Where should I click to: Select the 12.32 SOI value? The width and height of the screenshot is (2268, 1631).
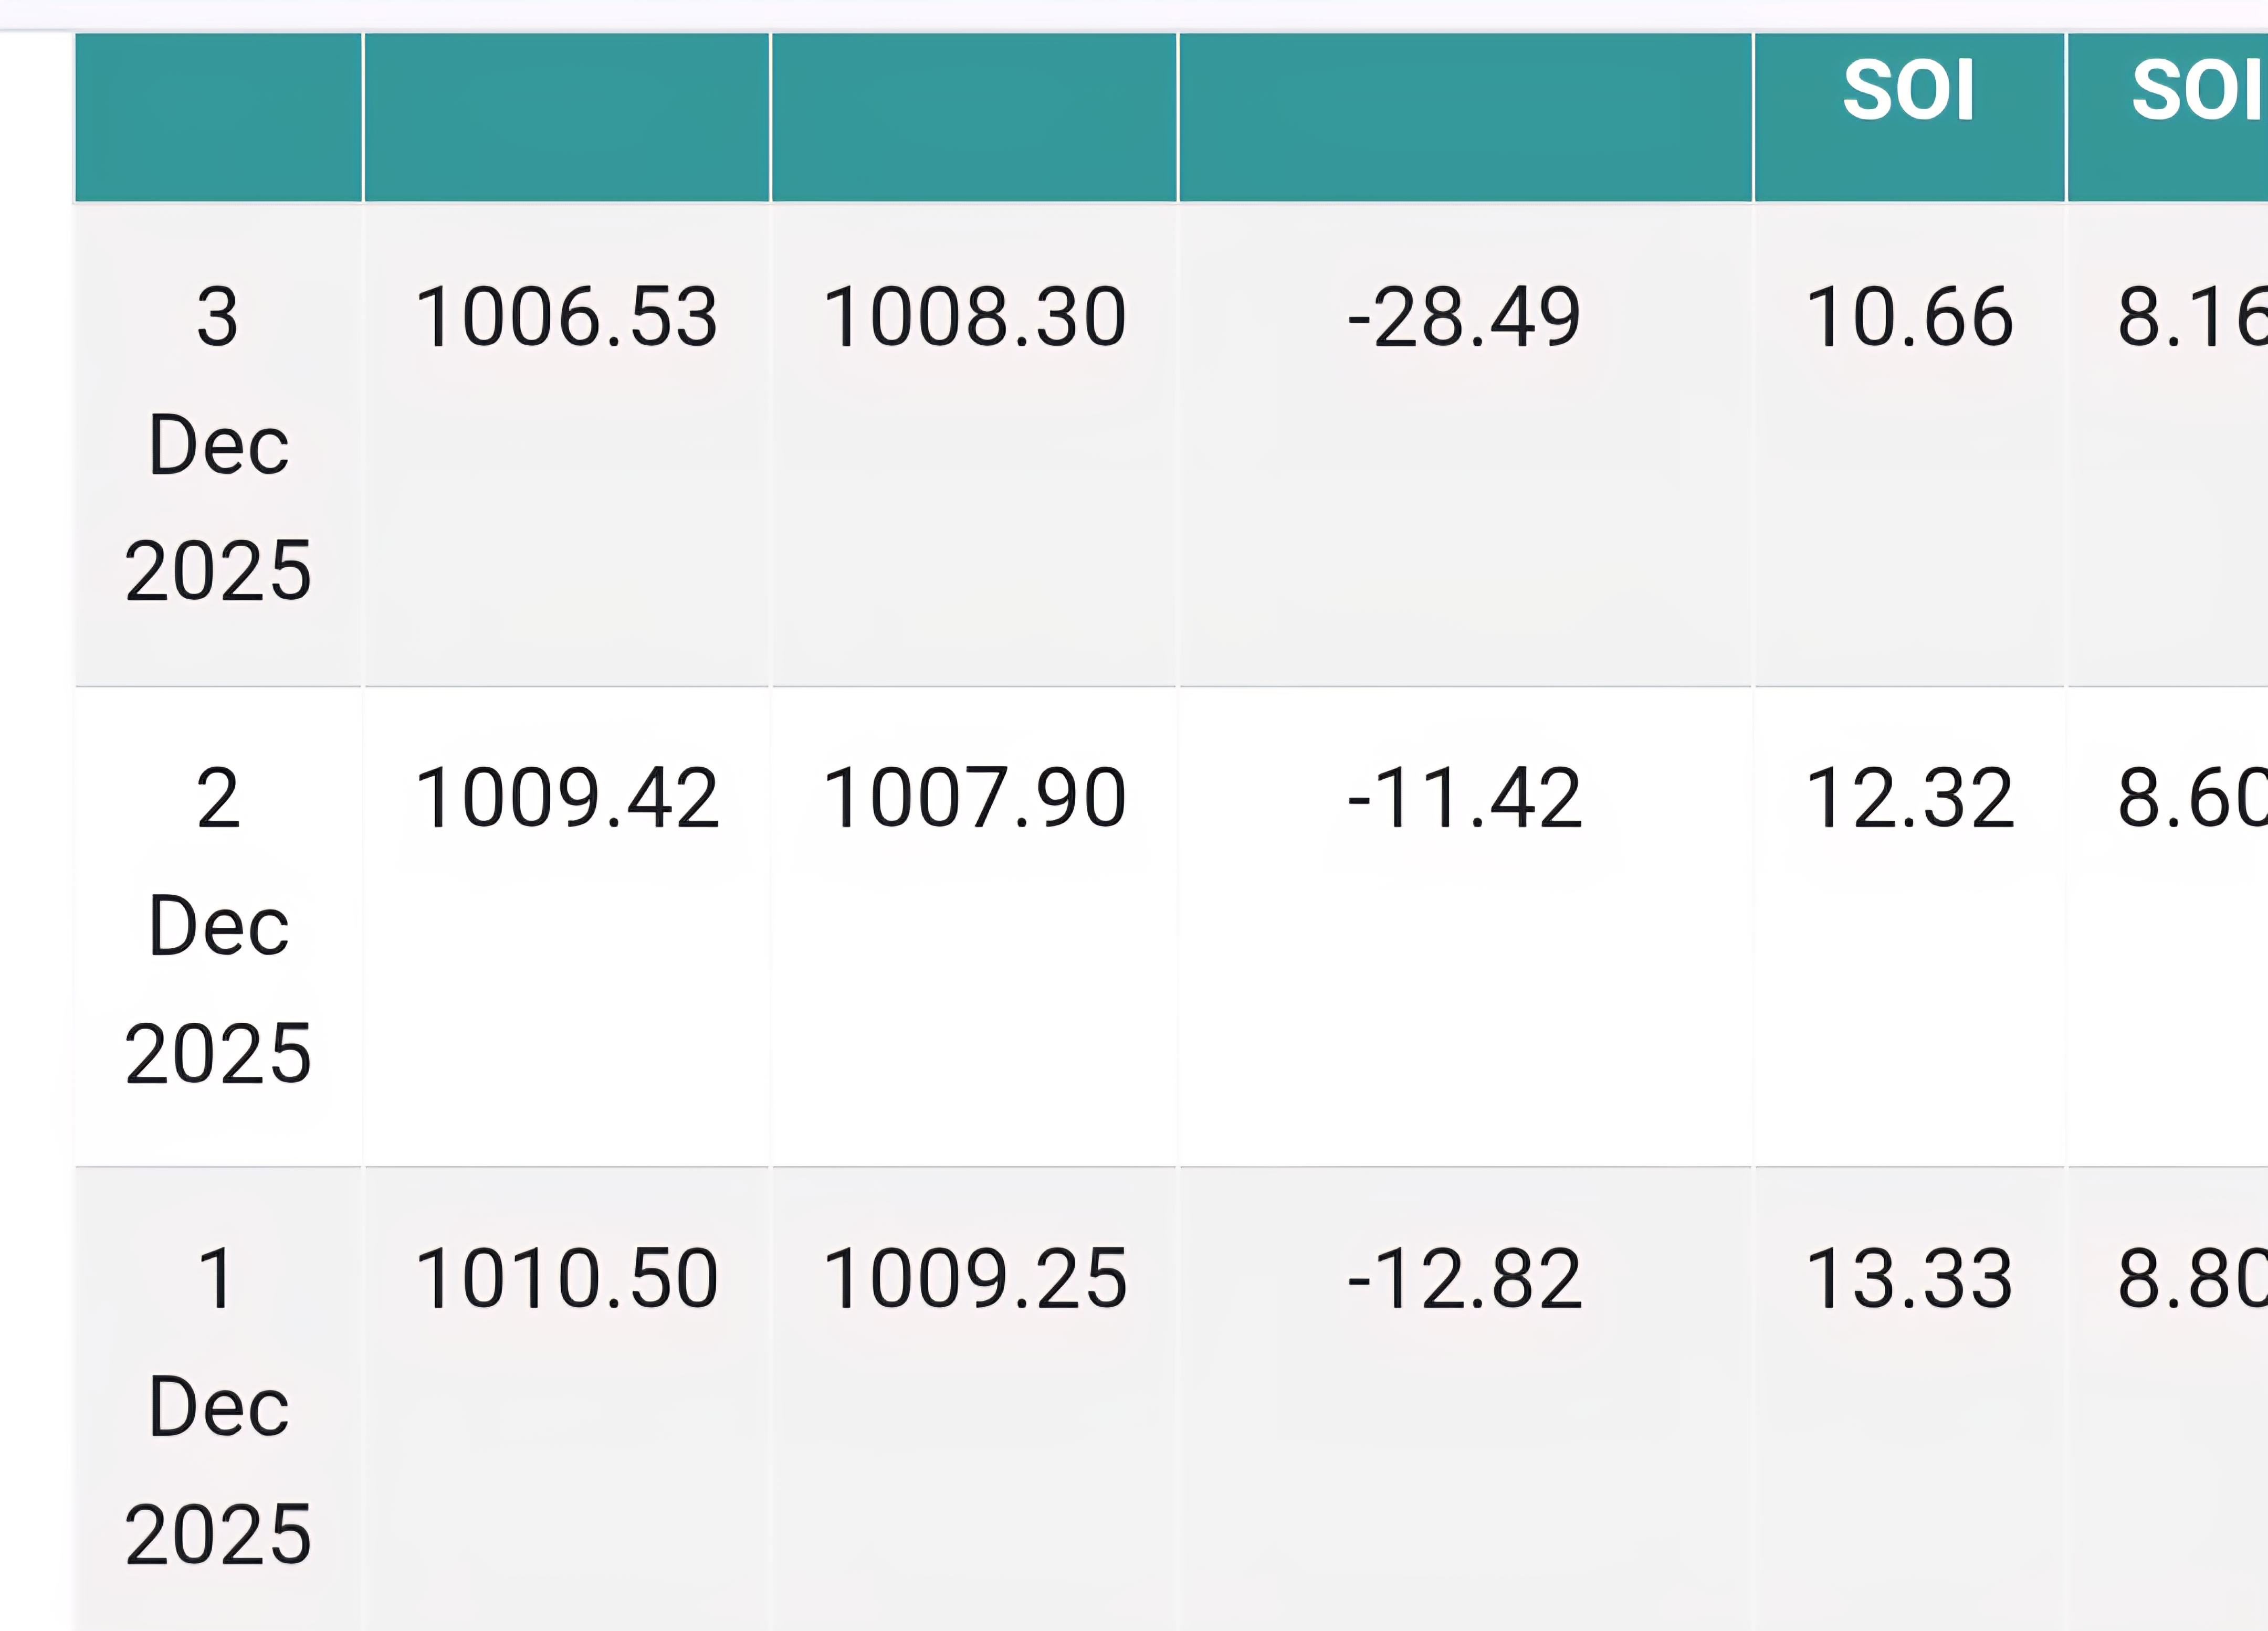(x=1908, y=799)
